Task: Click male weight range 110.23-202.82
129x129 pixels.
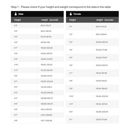Action: pos(47,48)
